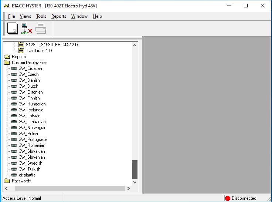Viewport: 272px width, 202px height.
Task: Click the chip icon beside 3W_Danish
Action: point(14,80)
